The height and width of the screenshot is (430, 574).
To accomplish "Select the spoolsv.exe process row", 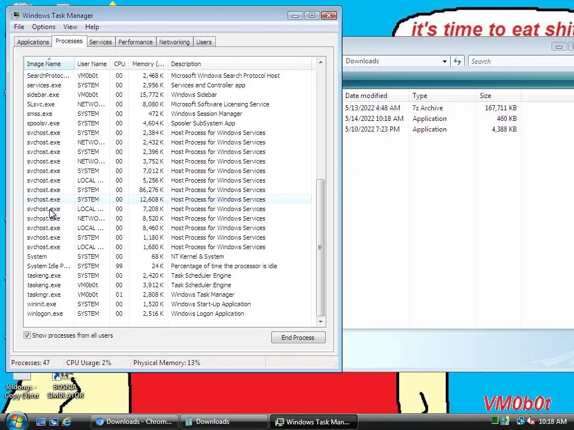I will pyautogui.click(x=168, y=123).
